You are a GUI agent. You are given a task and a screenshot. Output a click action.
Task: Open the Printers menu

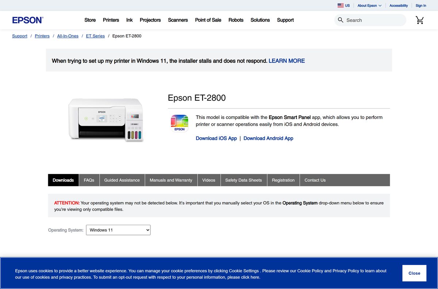click(x=111, y=20)
